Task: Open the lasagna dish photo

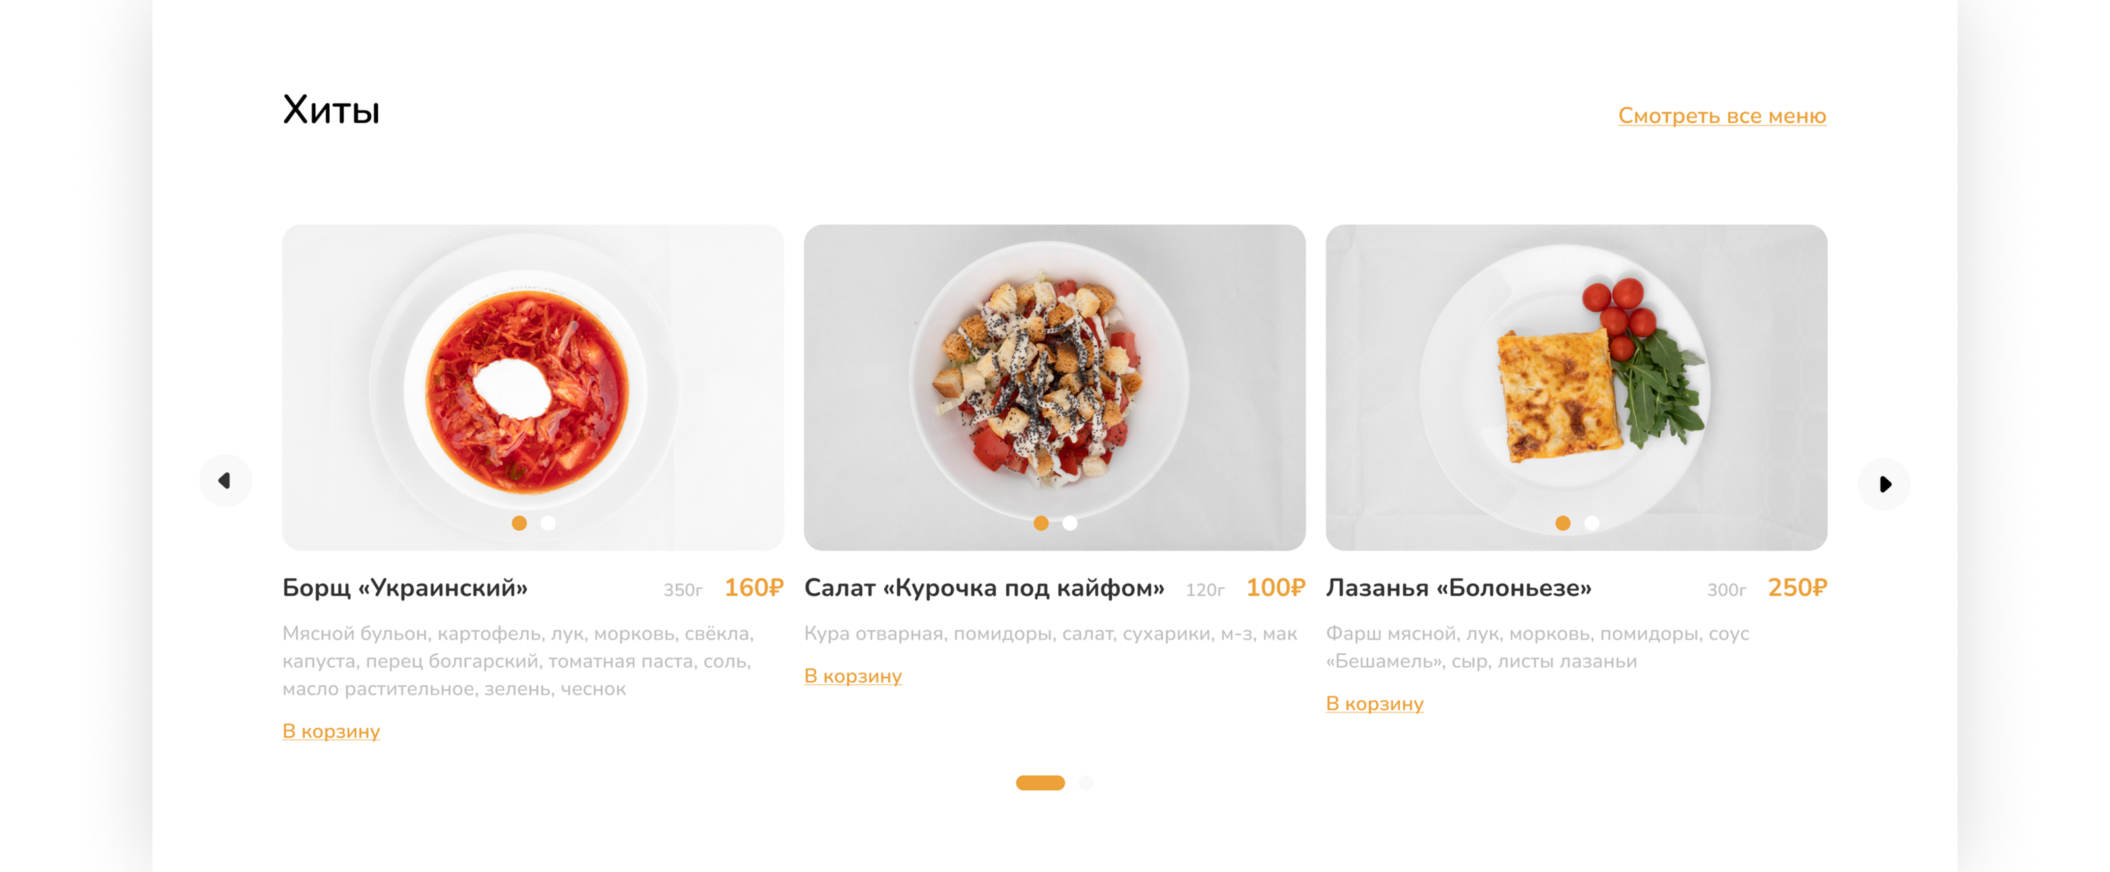Action: click(1577, 388)
